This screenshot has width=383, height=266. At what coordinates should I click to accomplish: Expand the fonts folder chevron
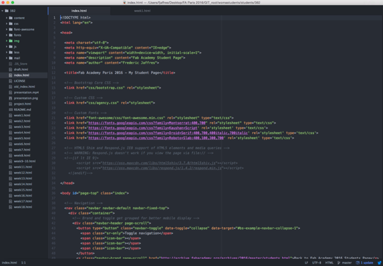coord(6,35)
